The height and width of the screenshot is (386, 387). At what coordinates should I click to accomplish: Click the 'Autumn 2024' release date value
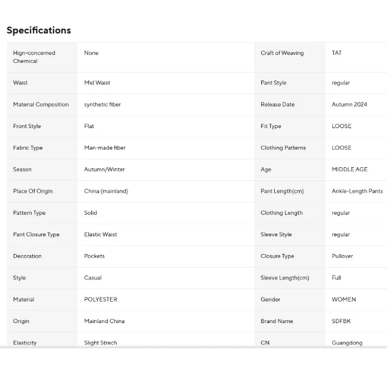pos(349,104)
